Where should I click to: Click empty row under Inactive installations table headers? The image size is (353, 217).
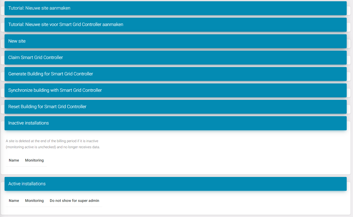26,169
